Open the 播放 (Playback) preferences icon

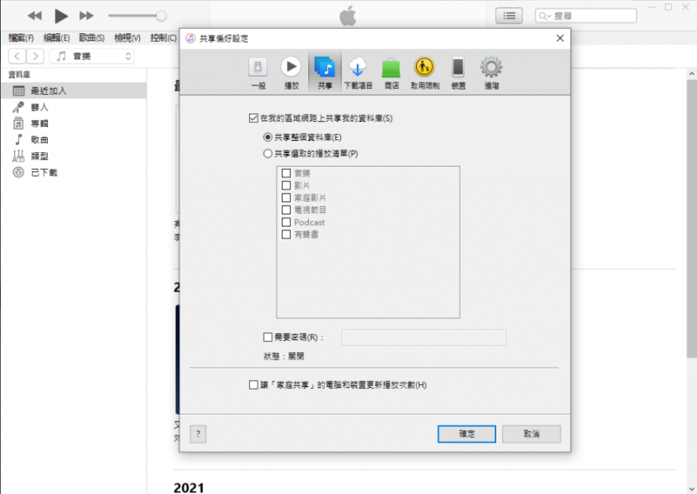tap(291, 73)
